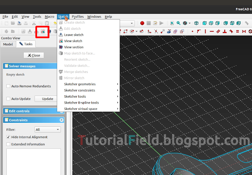Set rear view cube icon
Viewport: 252px width, 175px height.
click(226, 23)
